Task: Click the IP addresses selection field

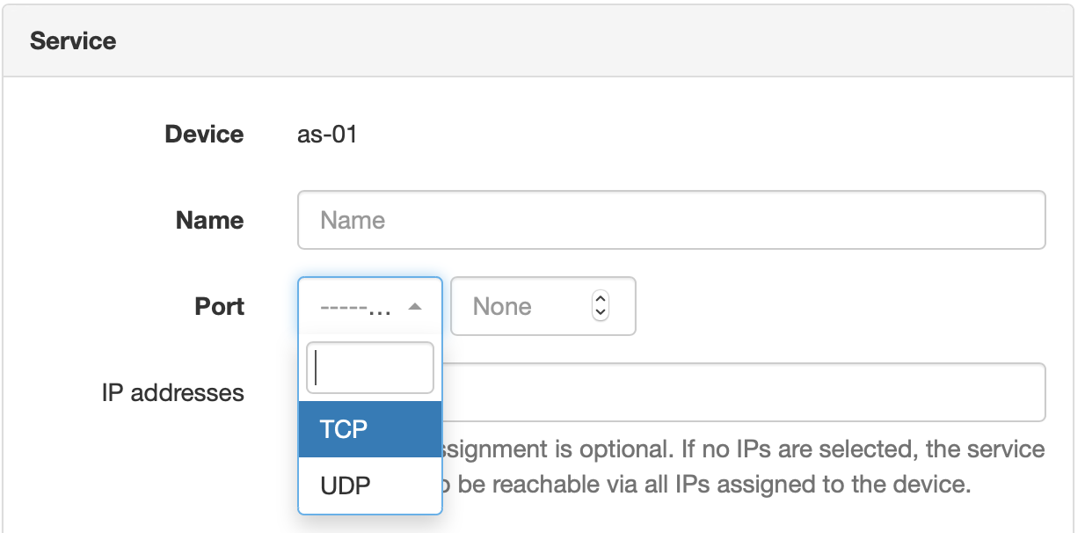Action: click(747, 392)
